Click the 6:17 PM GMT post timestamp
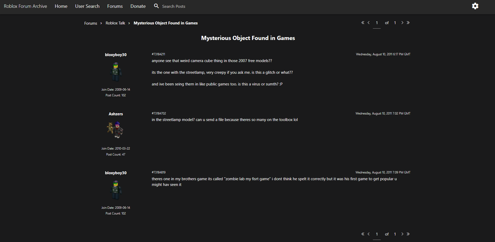The width and height of the screenshot is (495, 242). [x=383, y=54]
